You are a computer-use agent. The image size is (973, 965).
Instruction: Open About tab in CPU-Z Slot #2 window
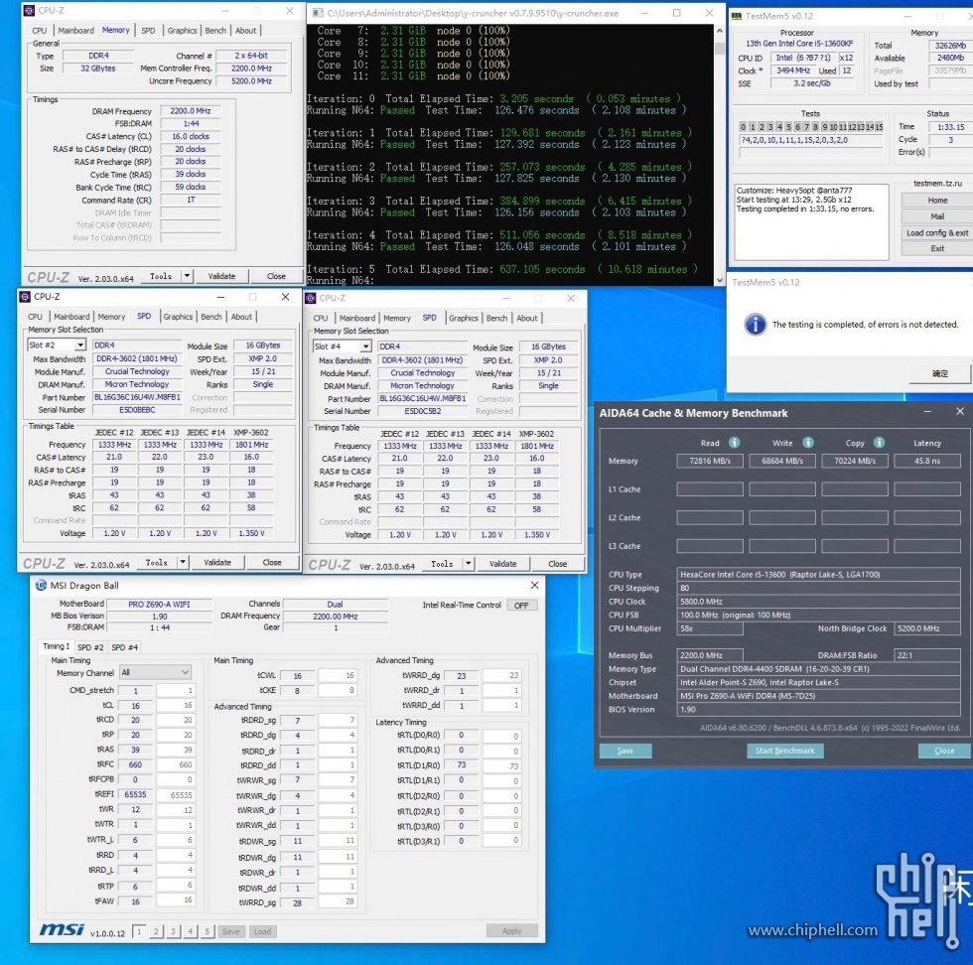point(241,317)
